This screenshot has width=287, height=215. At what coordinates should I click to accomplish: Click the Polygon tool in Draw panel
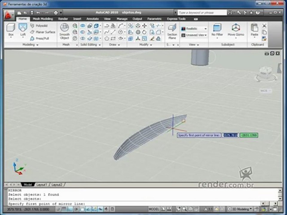107,39
